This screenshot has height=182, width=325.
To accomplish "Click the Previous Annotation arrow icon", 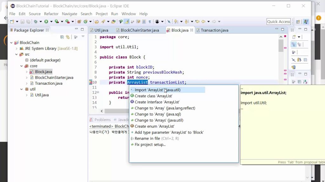I will (187, 21).
